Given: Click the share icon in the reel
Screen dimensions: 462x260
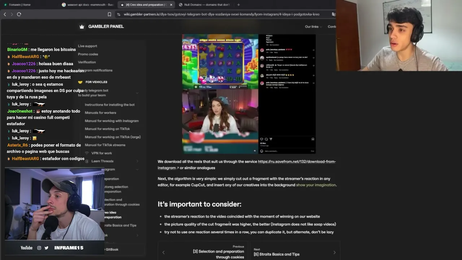Looking at the screenshot, I should tap(271, 139).
